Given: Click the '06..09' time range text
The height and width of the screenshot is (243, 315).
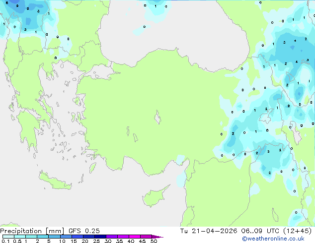Looking at the screenshot, I should [x=251, y=231].
